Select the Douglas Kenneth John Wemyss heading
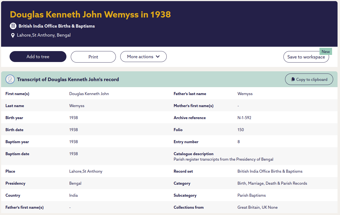The width and height of the screenshot is (340, 215). click(x=90, y=14)
